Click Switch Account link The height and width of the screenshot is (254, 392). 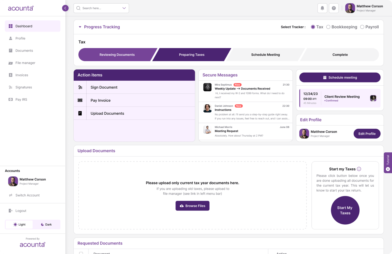(27, 195)
